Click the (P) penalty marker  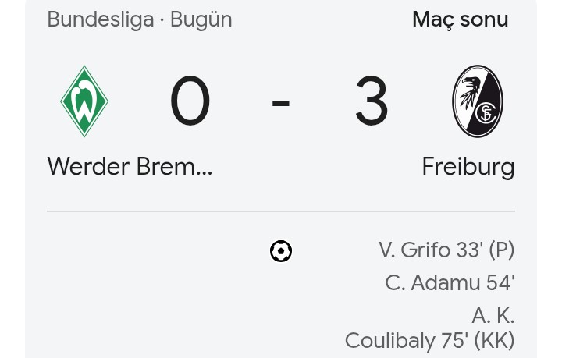tap(502, 250)
